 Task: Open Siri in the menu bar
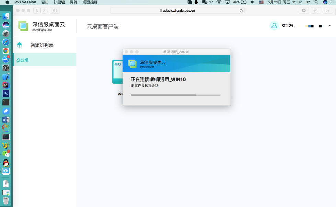tap(325, 2)
